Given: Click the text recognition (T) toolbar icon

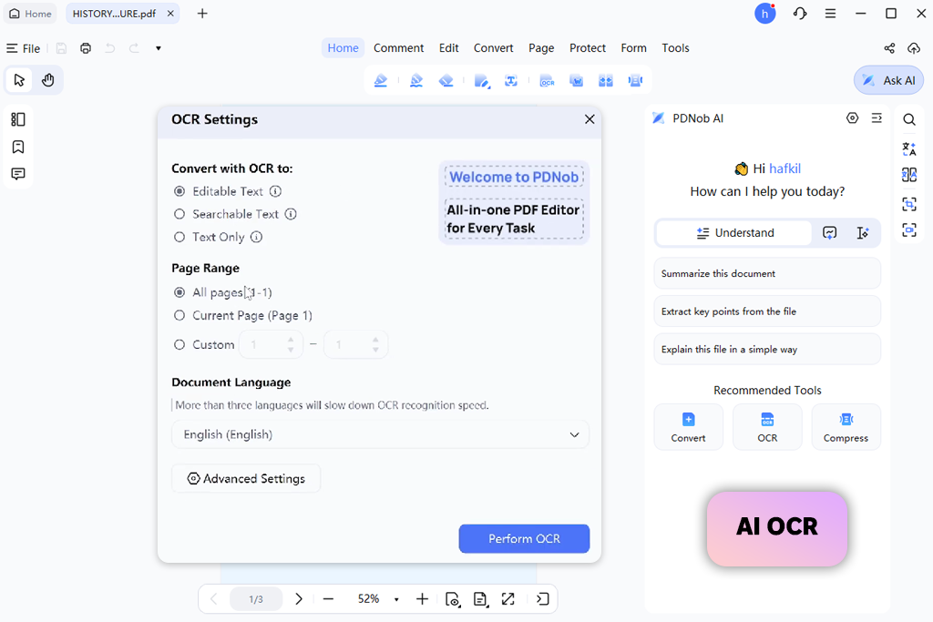Looking at the screenshot, I should coord(511,81).
